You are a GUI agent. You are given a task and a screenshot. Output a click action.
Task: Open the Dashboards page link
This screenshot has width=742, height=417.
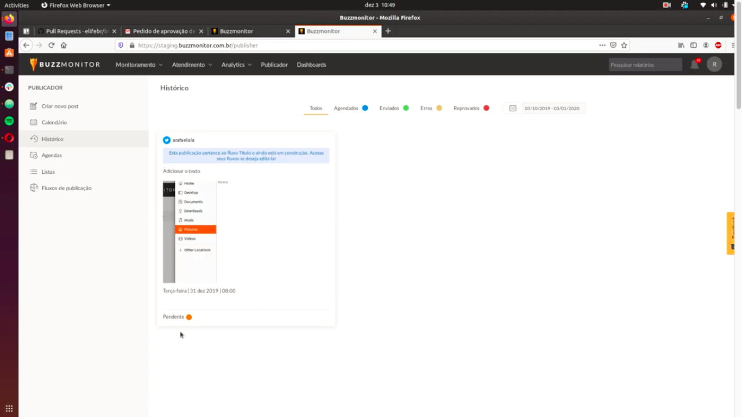311,65
